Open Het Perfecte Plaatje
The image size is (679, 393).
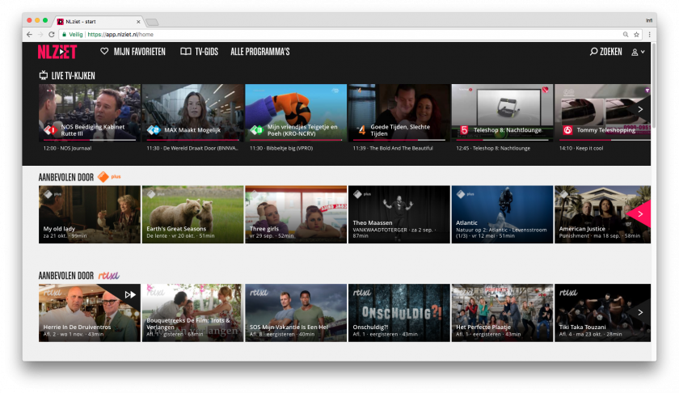[x=502, y=313]
